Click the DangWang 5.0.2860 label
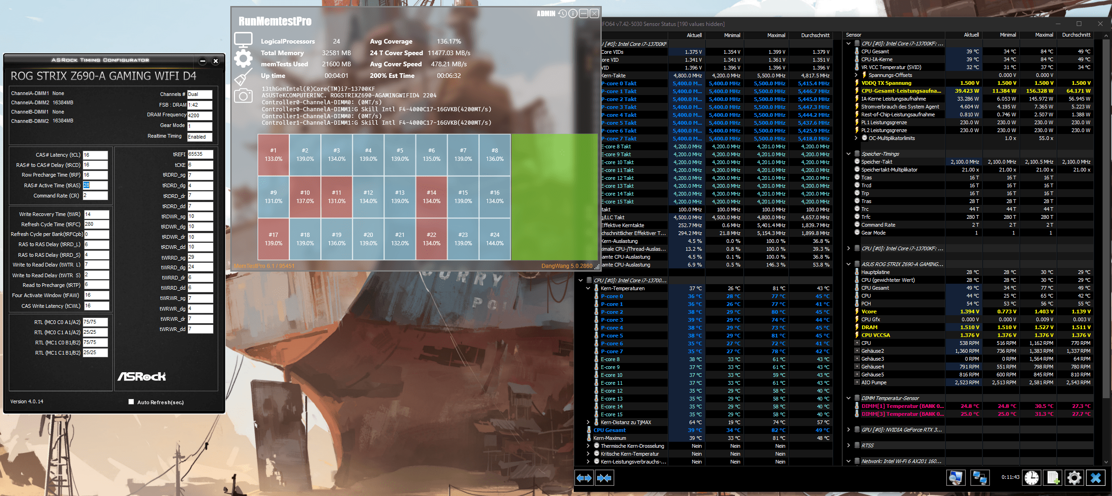Image resolution: width=1112 pixels, height=496 pixels. [x=566, y=266]
